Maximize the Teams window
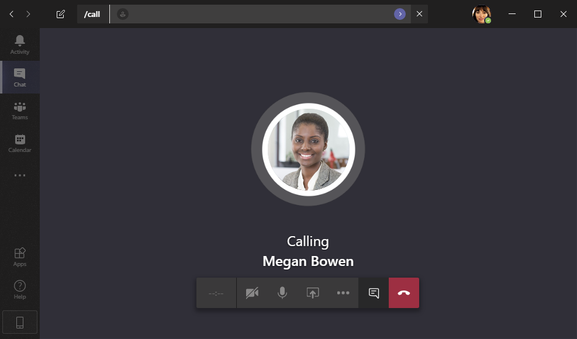The width and height of the screenshot is (577, 339). [x=538, y=14]
